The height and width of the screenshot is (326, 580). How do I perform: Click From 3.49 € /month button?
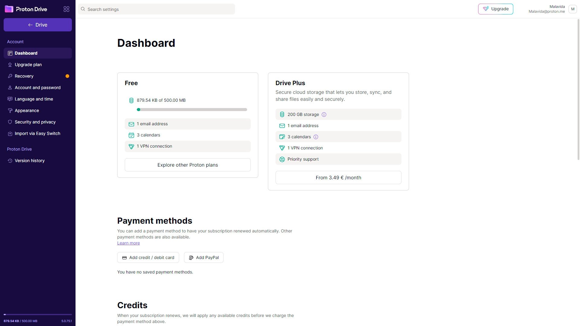pos(338,177)
